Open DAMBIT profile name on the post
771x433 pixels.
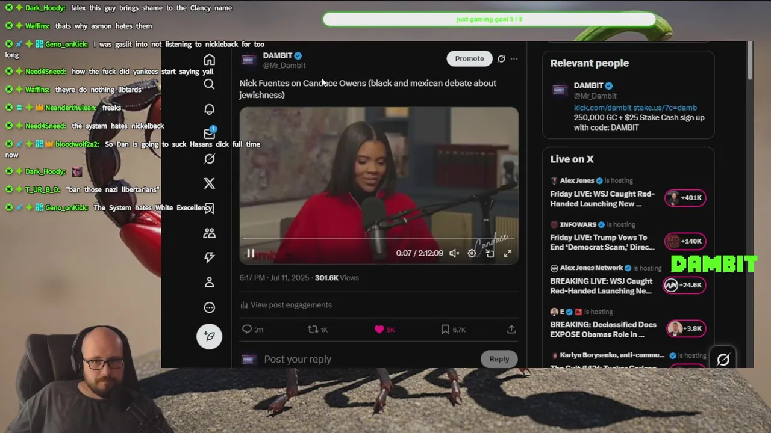[278, 55]
